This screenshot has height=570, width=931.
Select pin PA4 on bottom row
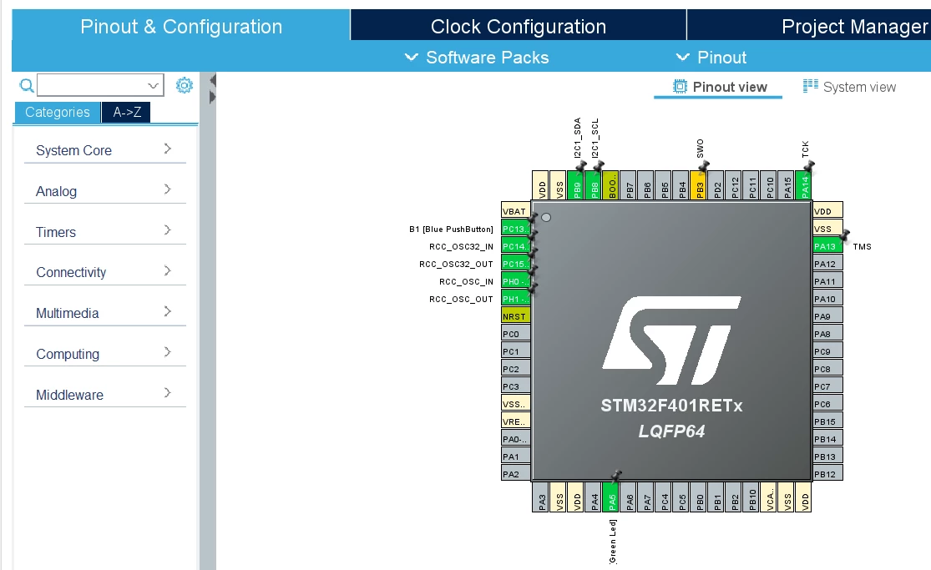[593, 497]
